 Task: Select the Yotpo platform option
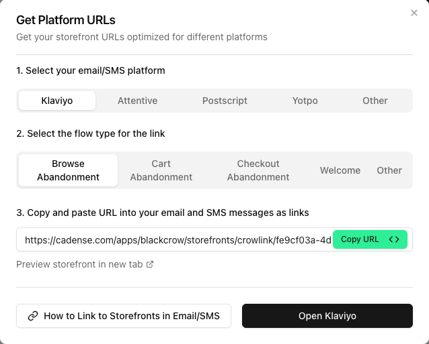(x=305, y=101)
